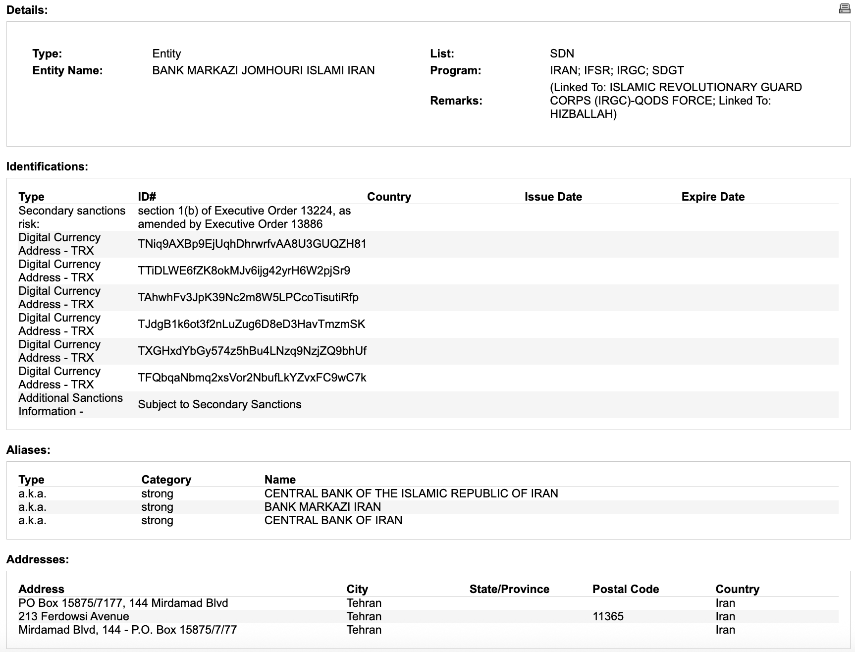The image size is (855, 652).
Task: Click the postal code 11365
Action: 608,616
